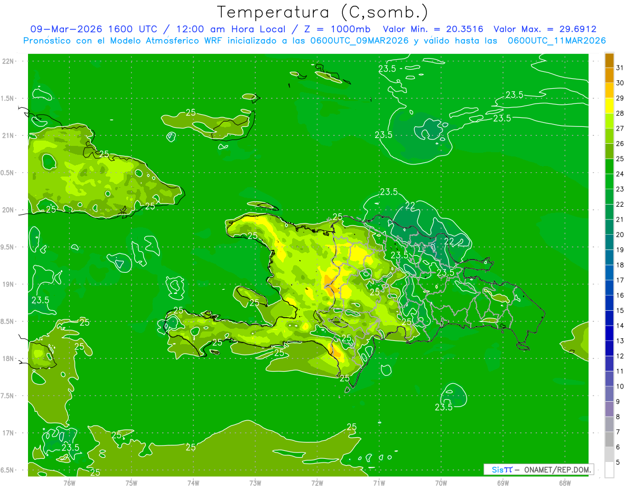The width and height of the screenshot is (634, 490).
Task: Click the "Valor Min. = 20.3516" value
Action: click(434, 29)
